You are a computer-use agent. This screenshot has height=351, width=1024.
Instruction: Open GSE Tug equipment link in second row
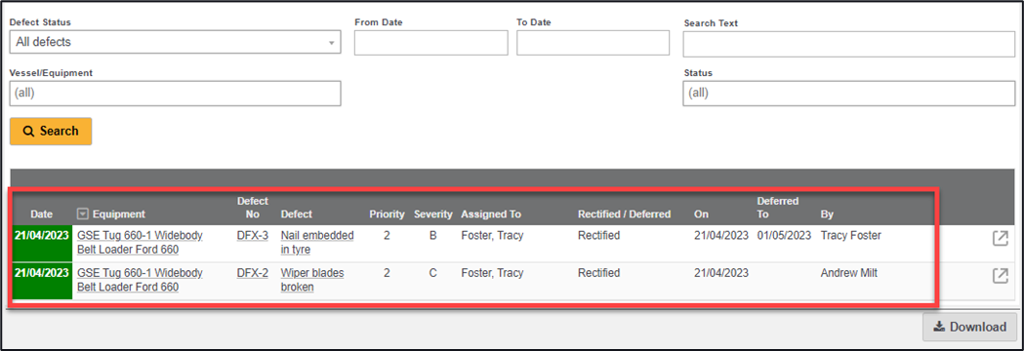tap(140, 279)
